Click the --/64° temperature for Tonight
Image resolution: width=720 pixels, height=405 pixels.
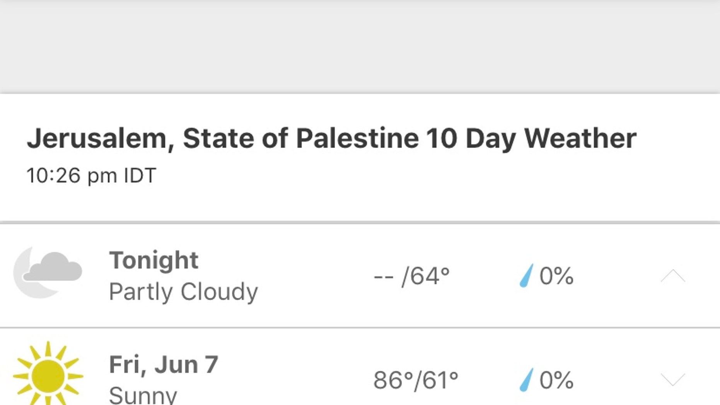click(x=412, y=276)
